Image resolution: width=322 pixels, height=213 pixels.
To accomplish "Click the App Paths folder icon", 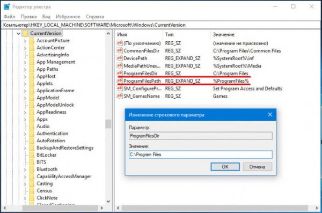I will click(x=32, y=69).
